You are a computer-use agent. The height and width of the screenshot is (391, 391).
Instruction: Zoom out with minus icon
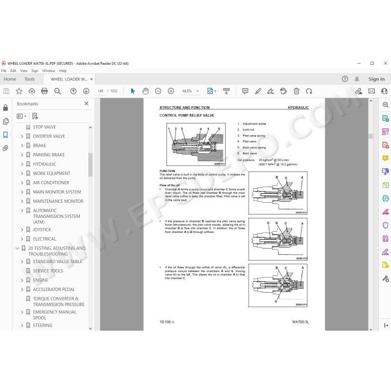158,91
